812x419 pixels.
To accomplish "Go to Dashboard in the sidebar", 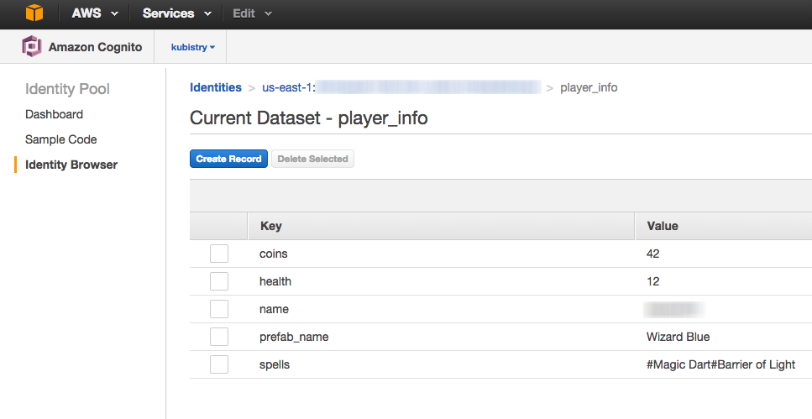I will (54, 114).
